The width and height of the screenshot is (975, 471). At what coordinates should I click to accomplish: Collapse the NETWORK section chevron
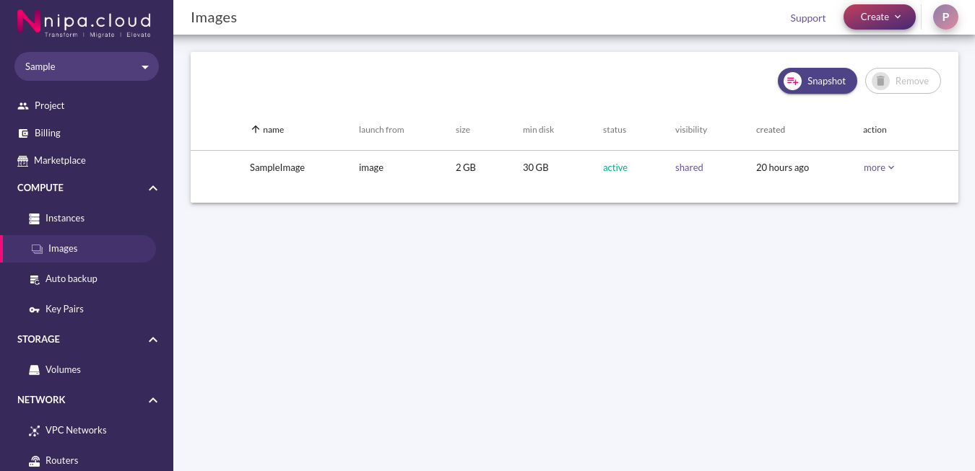pos(153,400)
